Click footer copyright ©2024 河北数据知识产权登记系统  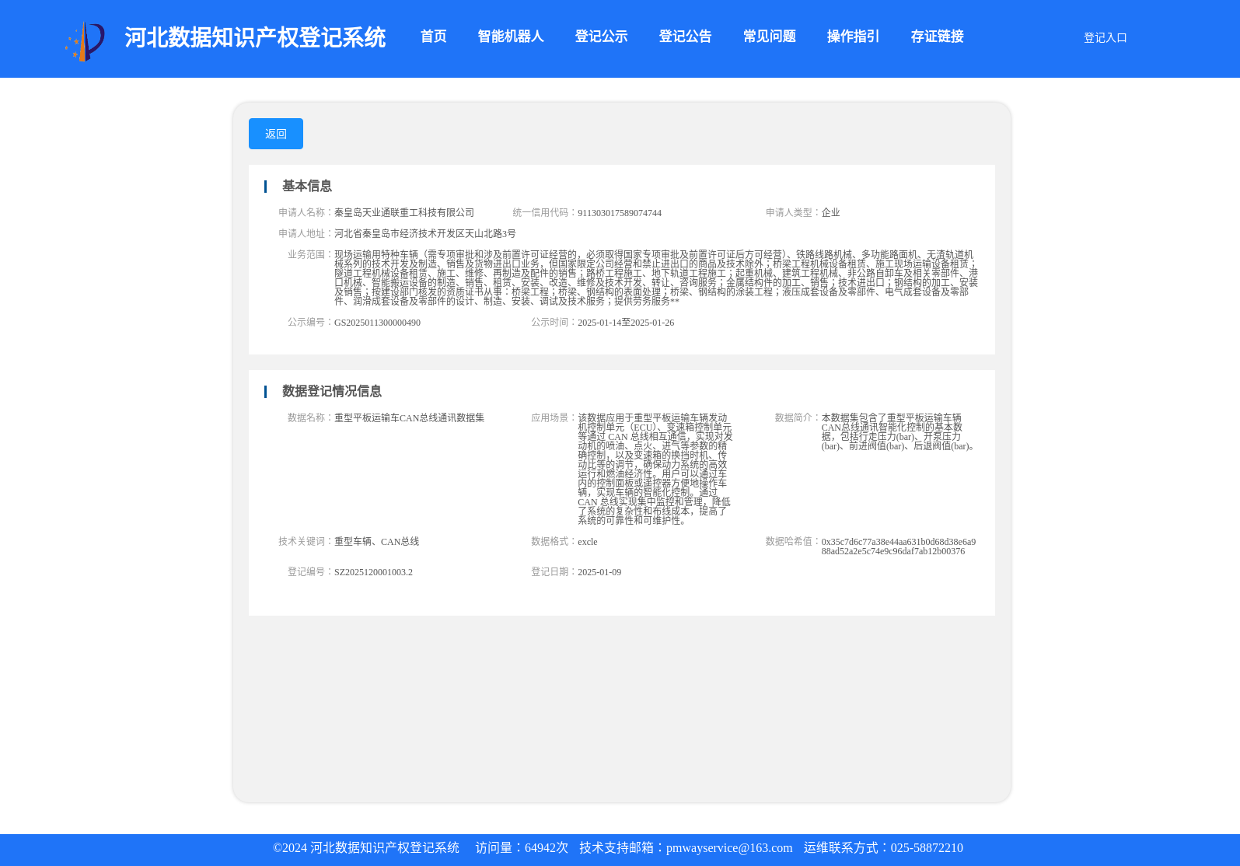[366, 848]
